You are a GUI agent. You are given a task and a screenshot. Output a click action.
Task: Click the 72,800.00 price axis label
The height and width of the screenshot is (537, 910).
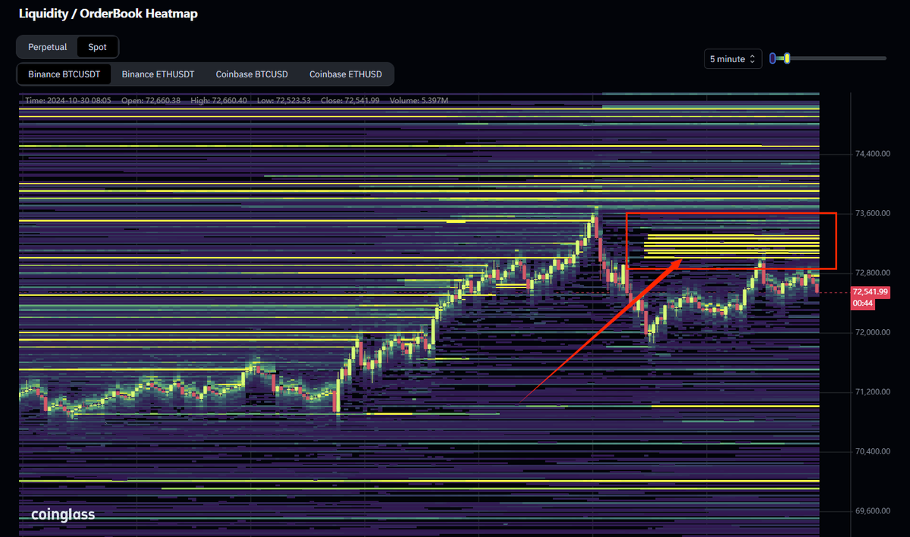(872, 273)
